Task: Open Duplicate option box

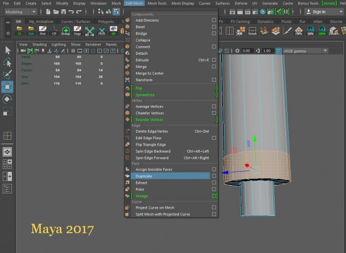Action: point(214,176)
